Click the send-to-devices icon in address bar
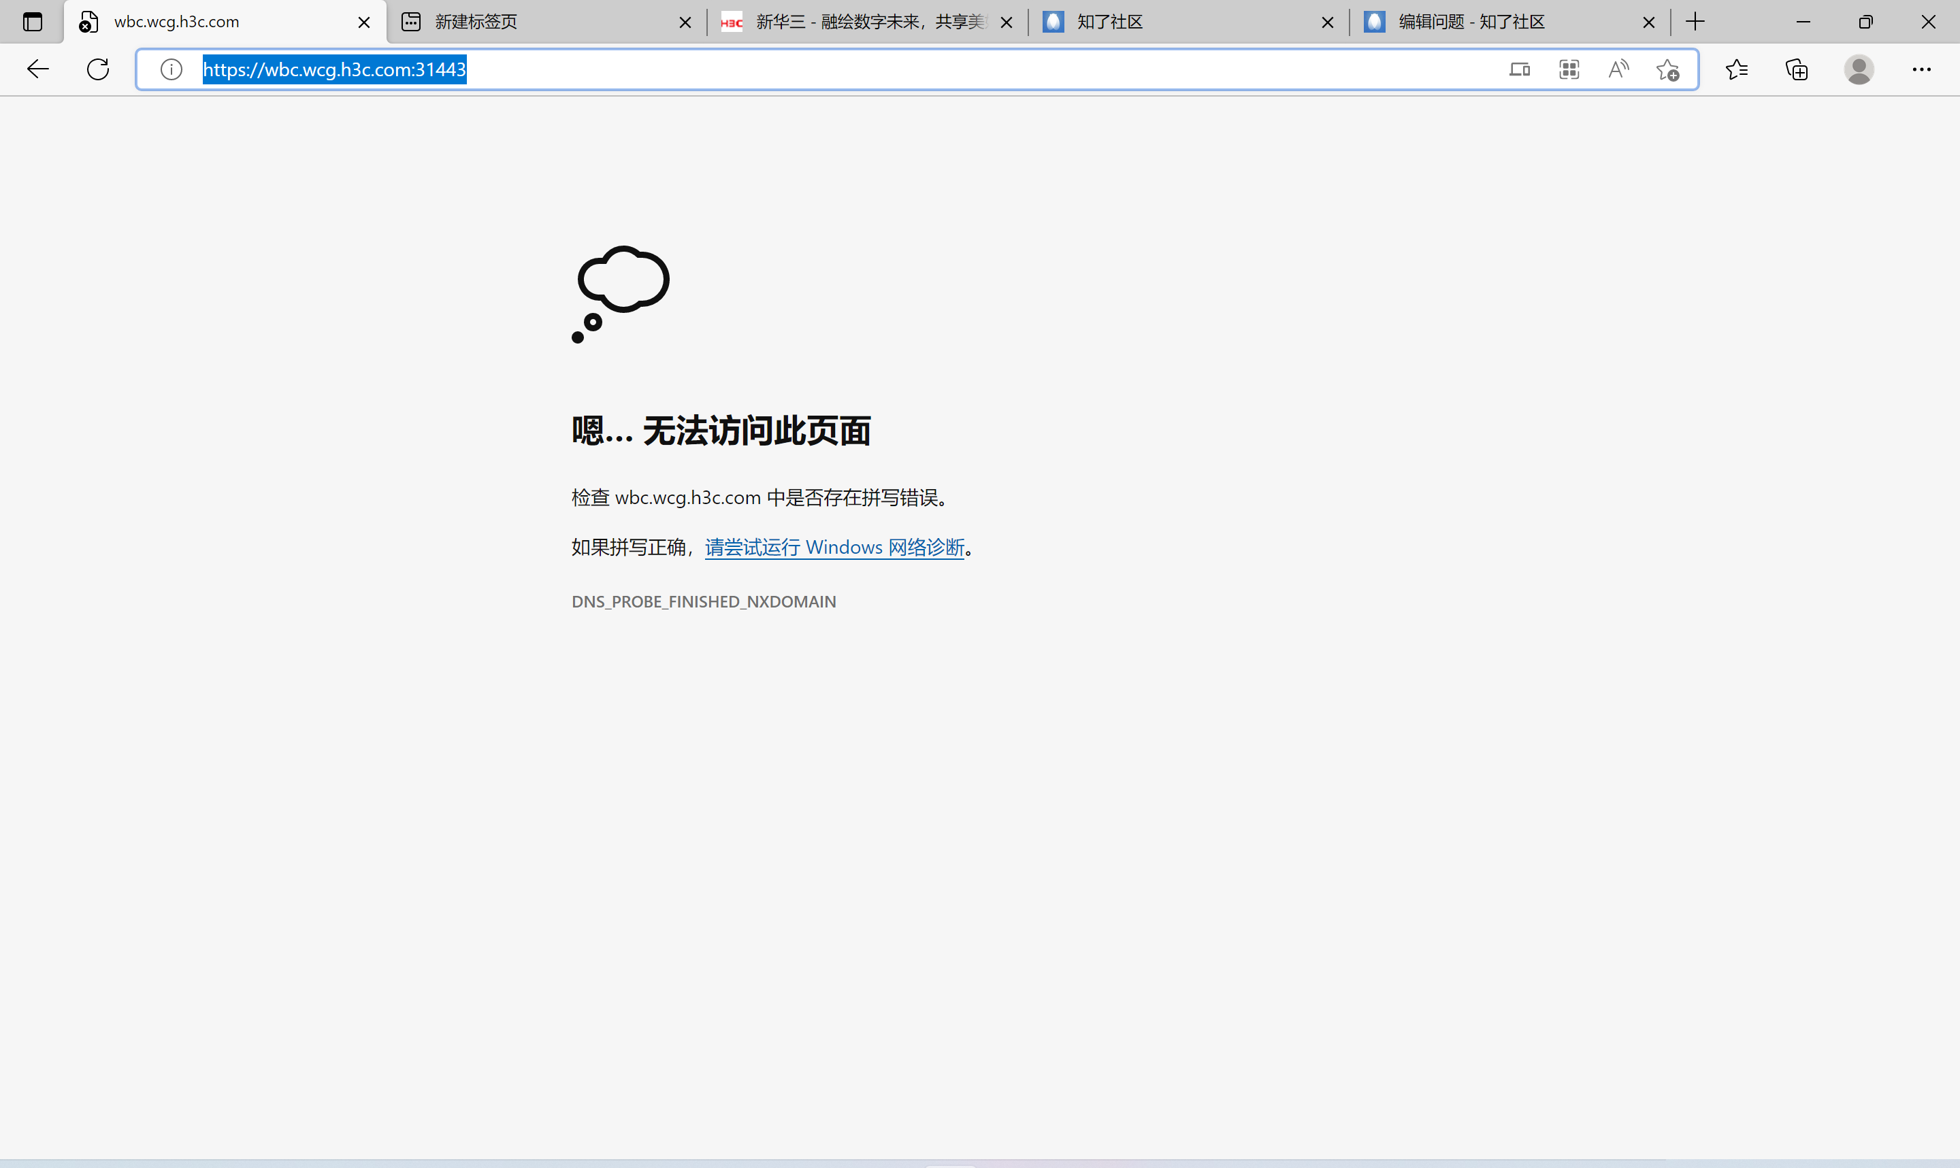Image resolution: width=1960 pixels, height=1168 pixels. coord(1519,69)
